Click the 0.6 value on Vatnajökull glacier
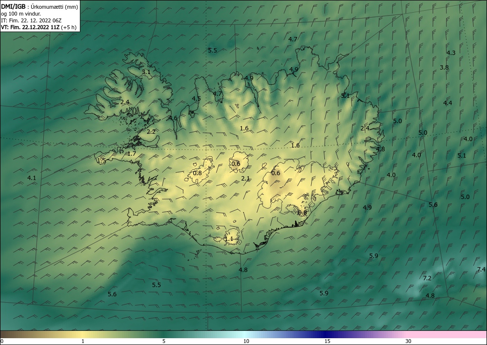Image resolution: width=487 pixels, height=345 pixels. point(276,173)
